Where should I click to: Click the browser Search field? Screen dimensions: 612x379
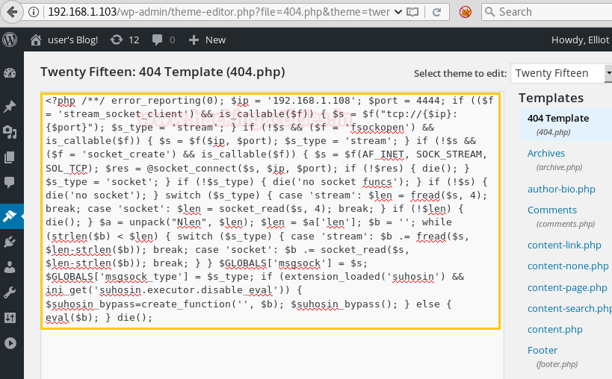coord(547,12)
